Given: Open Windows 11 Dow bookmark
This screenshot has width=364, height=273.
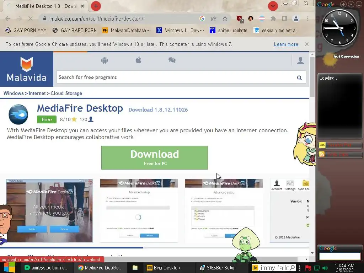Looking at the screenshot, I should (180, 30).
